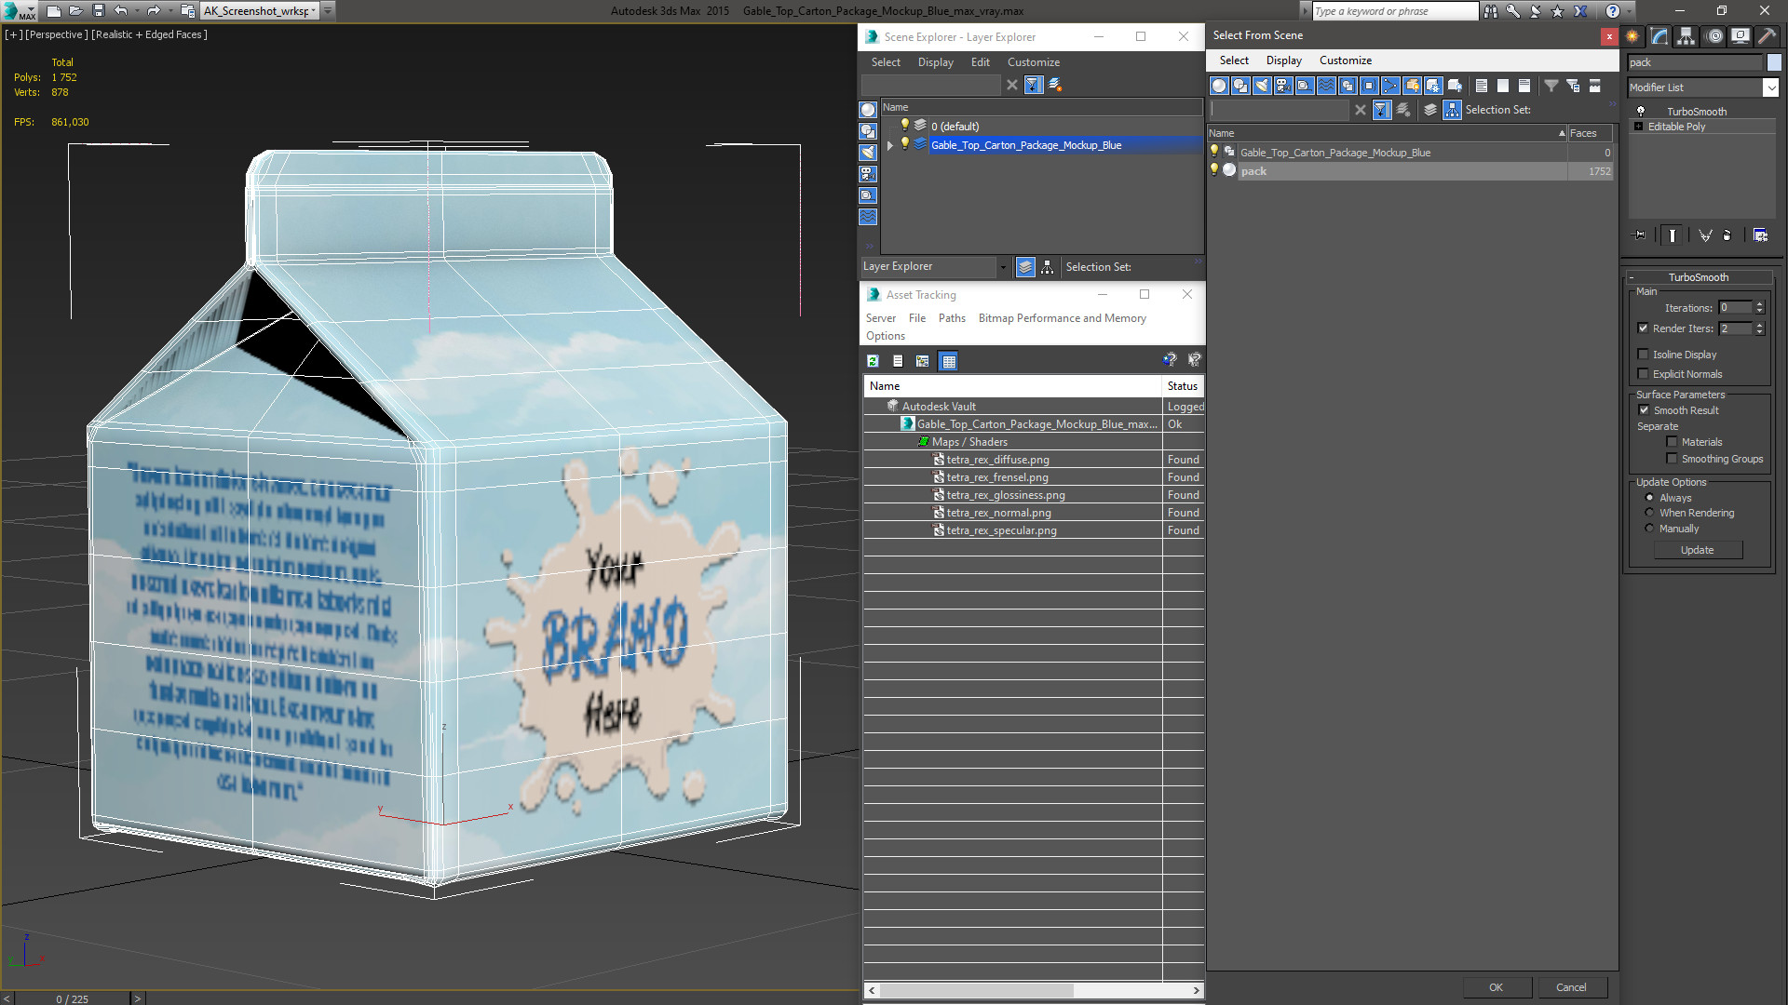Viewport: 1788px width, 1005px height.
Task: Open Customize menu in Select From Scene
Action: [1345, 60]
